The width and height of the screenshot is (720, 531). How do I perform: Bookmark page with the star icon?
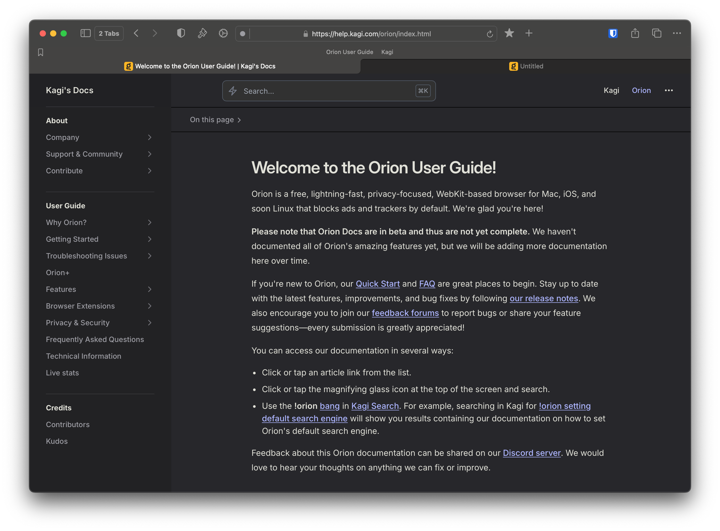click(509, 33)
